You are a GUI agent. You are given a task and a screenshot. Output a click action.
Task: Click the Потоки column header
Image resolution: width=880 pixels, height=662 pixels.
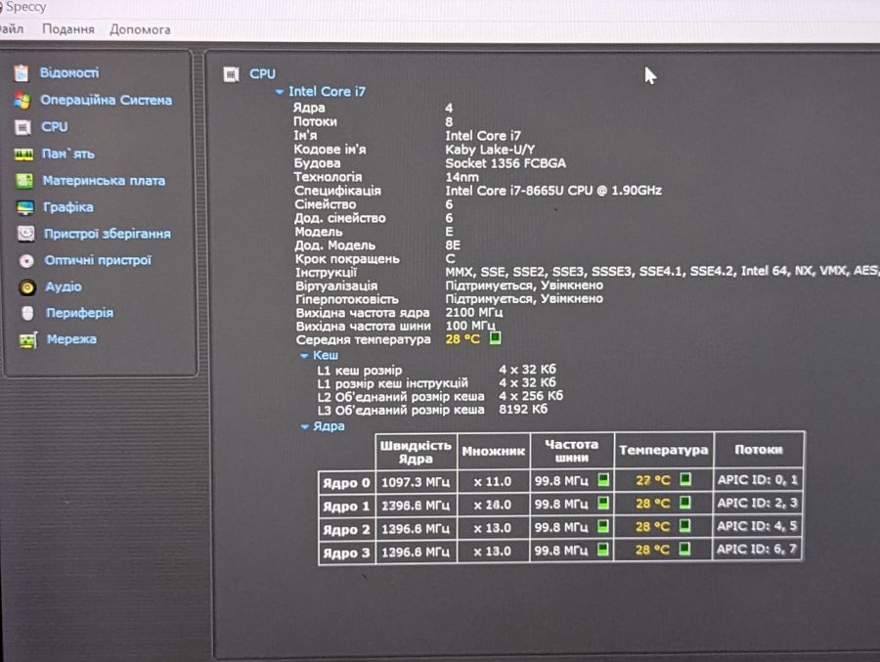(759, 449)
